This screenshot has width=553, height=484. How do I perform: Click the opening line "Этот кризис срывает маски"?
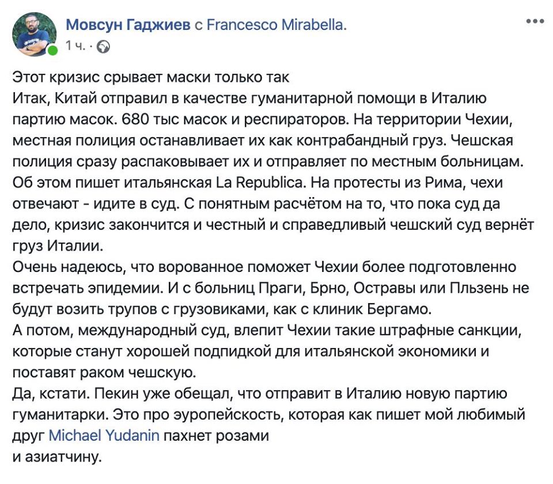(150, 77)
